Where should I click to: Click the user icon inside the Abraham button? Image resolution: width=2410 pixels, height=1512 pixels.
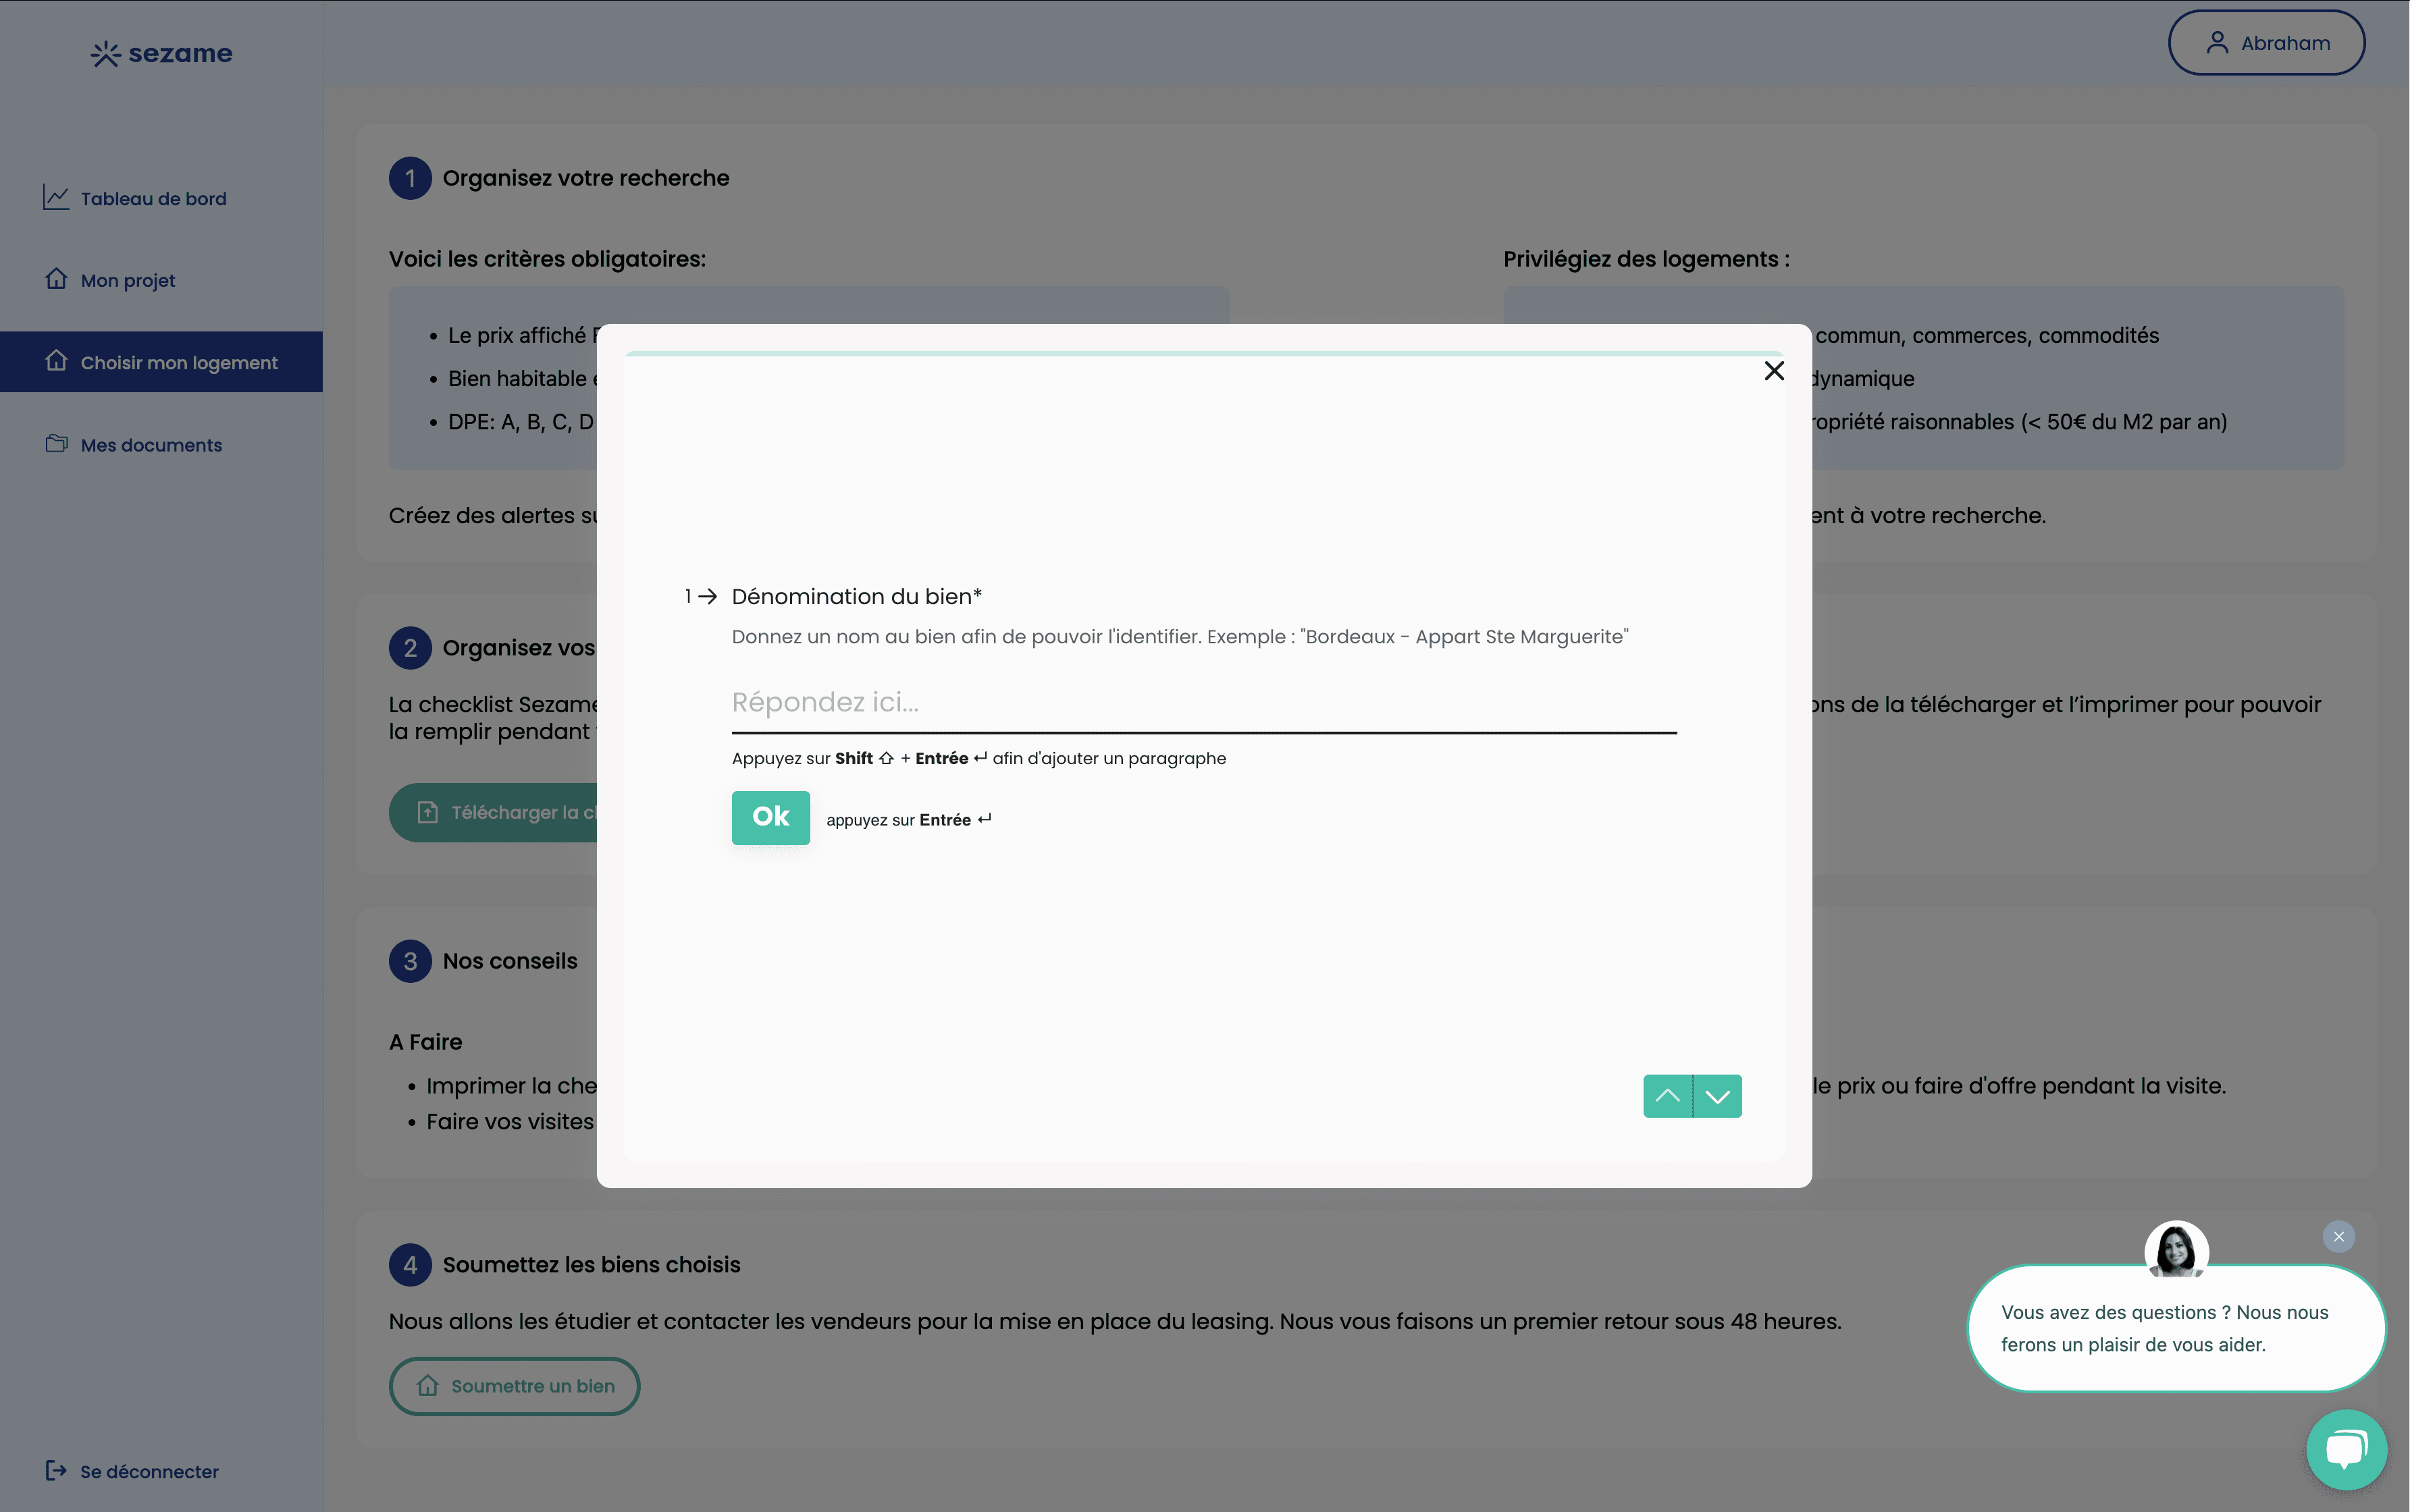pyautogui.click(x=2218, y=42)
